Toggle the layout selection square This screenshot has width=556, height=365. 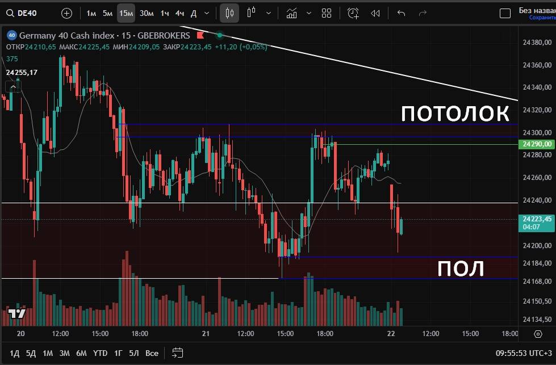[x=505, y=13]
